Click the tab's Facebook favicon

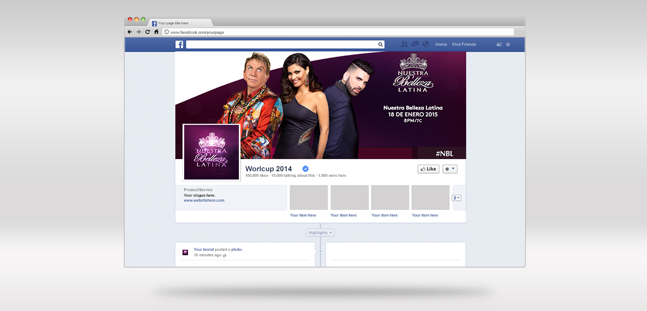(x=154, y=24)
